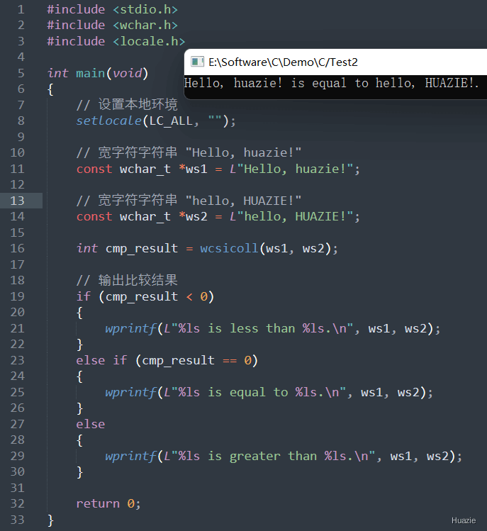487x531 pixels.
Task: Click the console output line 'Hello, huazie! is equal to'
Action: (x=331, y=84)
